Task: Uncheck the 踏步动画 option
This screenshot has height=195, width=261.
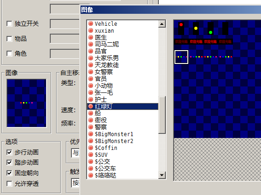Action: [x=9, y=162]
